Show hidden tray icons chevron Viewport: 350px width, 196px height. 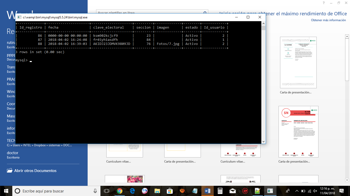pyautogui.click(x=297, y=191)
